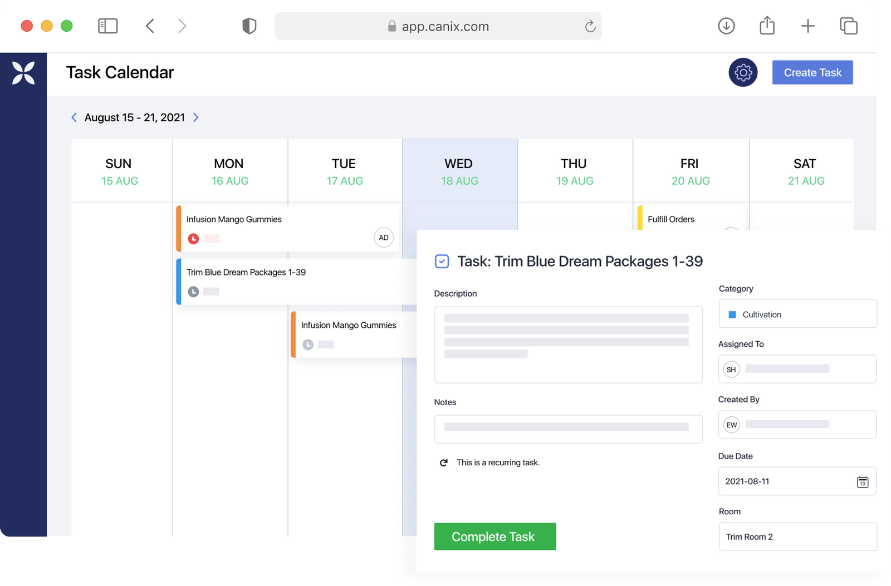891x586 pixels.
Task: Click the AD assignee avatar on Infusion Mango Gummies
Action: click(x=383, y=237)
